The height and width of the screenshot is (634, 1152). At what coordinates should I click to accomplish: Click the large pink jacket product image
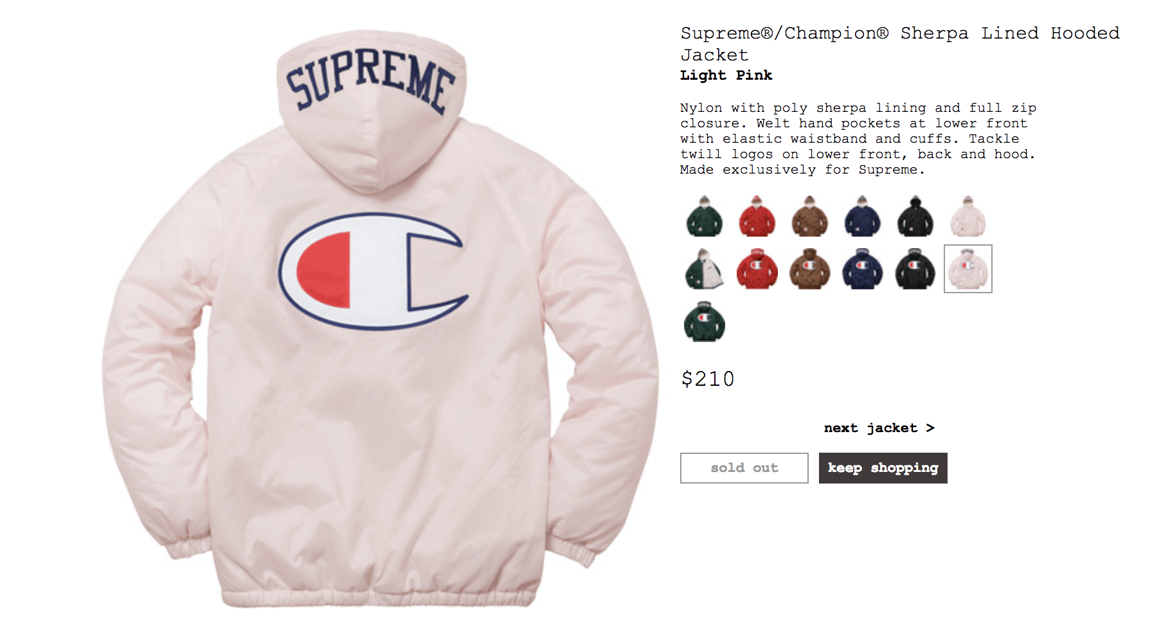click(379, 318)
